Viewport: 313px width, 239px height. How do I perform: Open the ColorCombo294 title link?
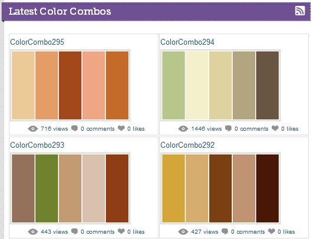[187, 42]
